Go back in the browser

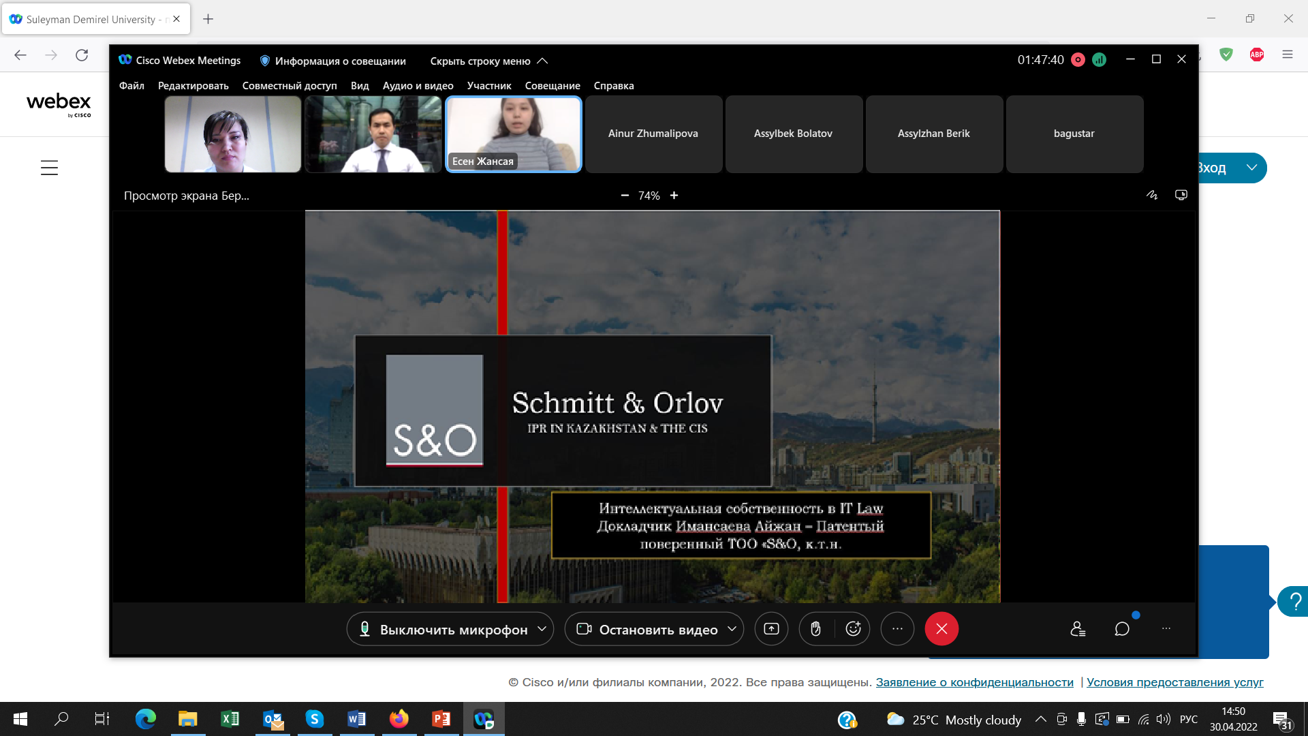coord(20,55)
